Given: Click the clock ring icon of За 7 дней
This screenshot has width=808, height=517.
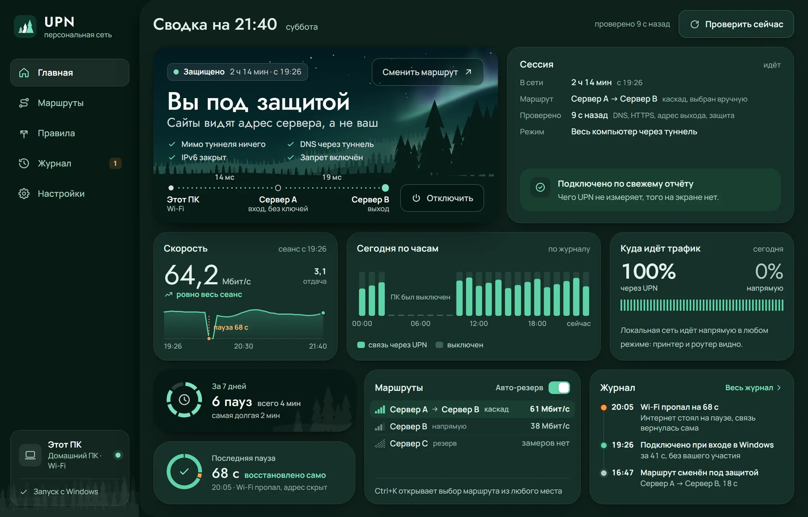Looking at the screenshot, I should 184,400.
